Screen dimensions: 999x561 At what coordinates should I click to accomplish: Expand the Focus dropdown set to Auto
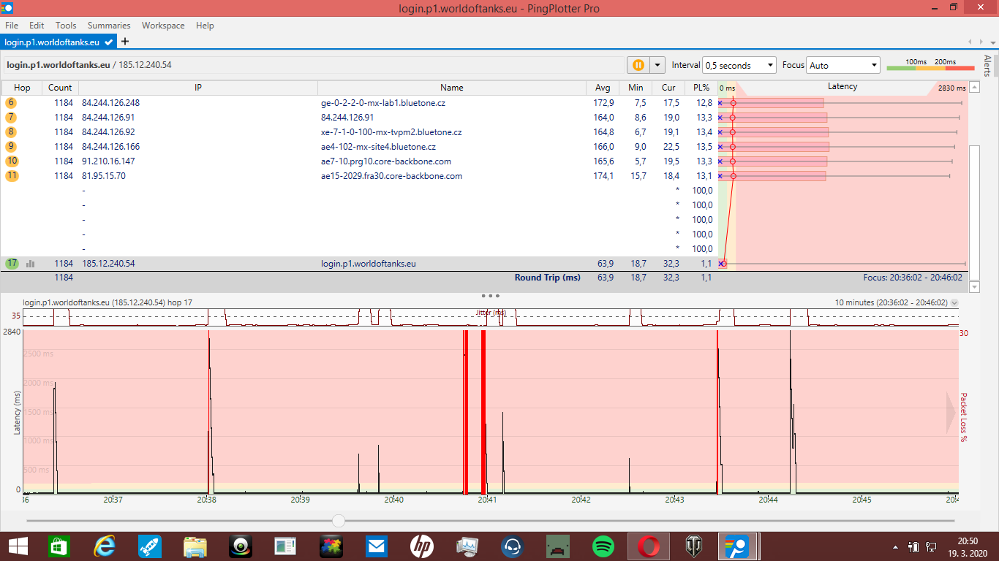coord(842,65)
